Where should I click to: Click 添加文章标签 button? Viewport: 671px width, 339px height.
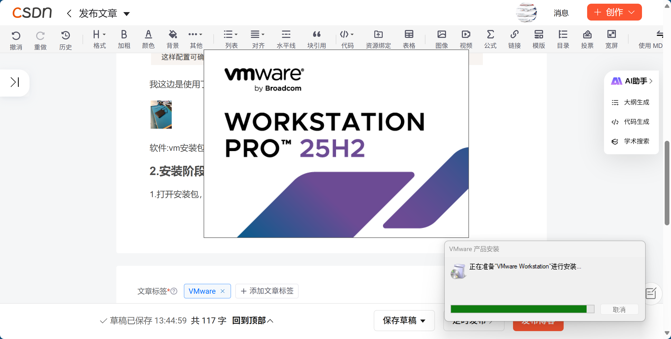pos(267,291)
